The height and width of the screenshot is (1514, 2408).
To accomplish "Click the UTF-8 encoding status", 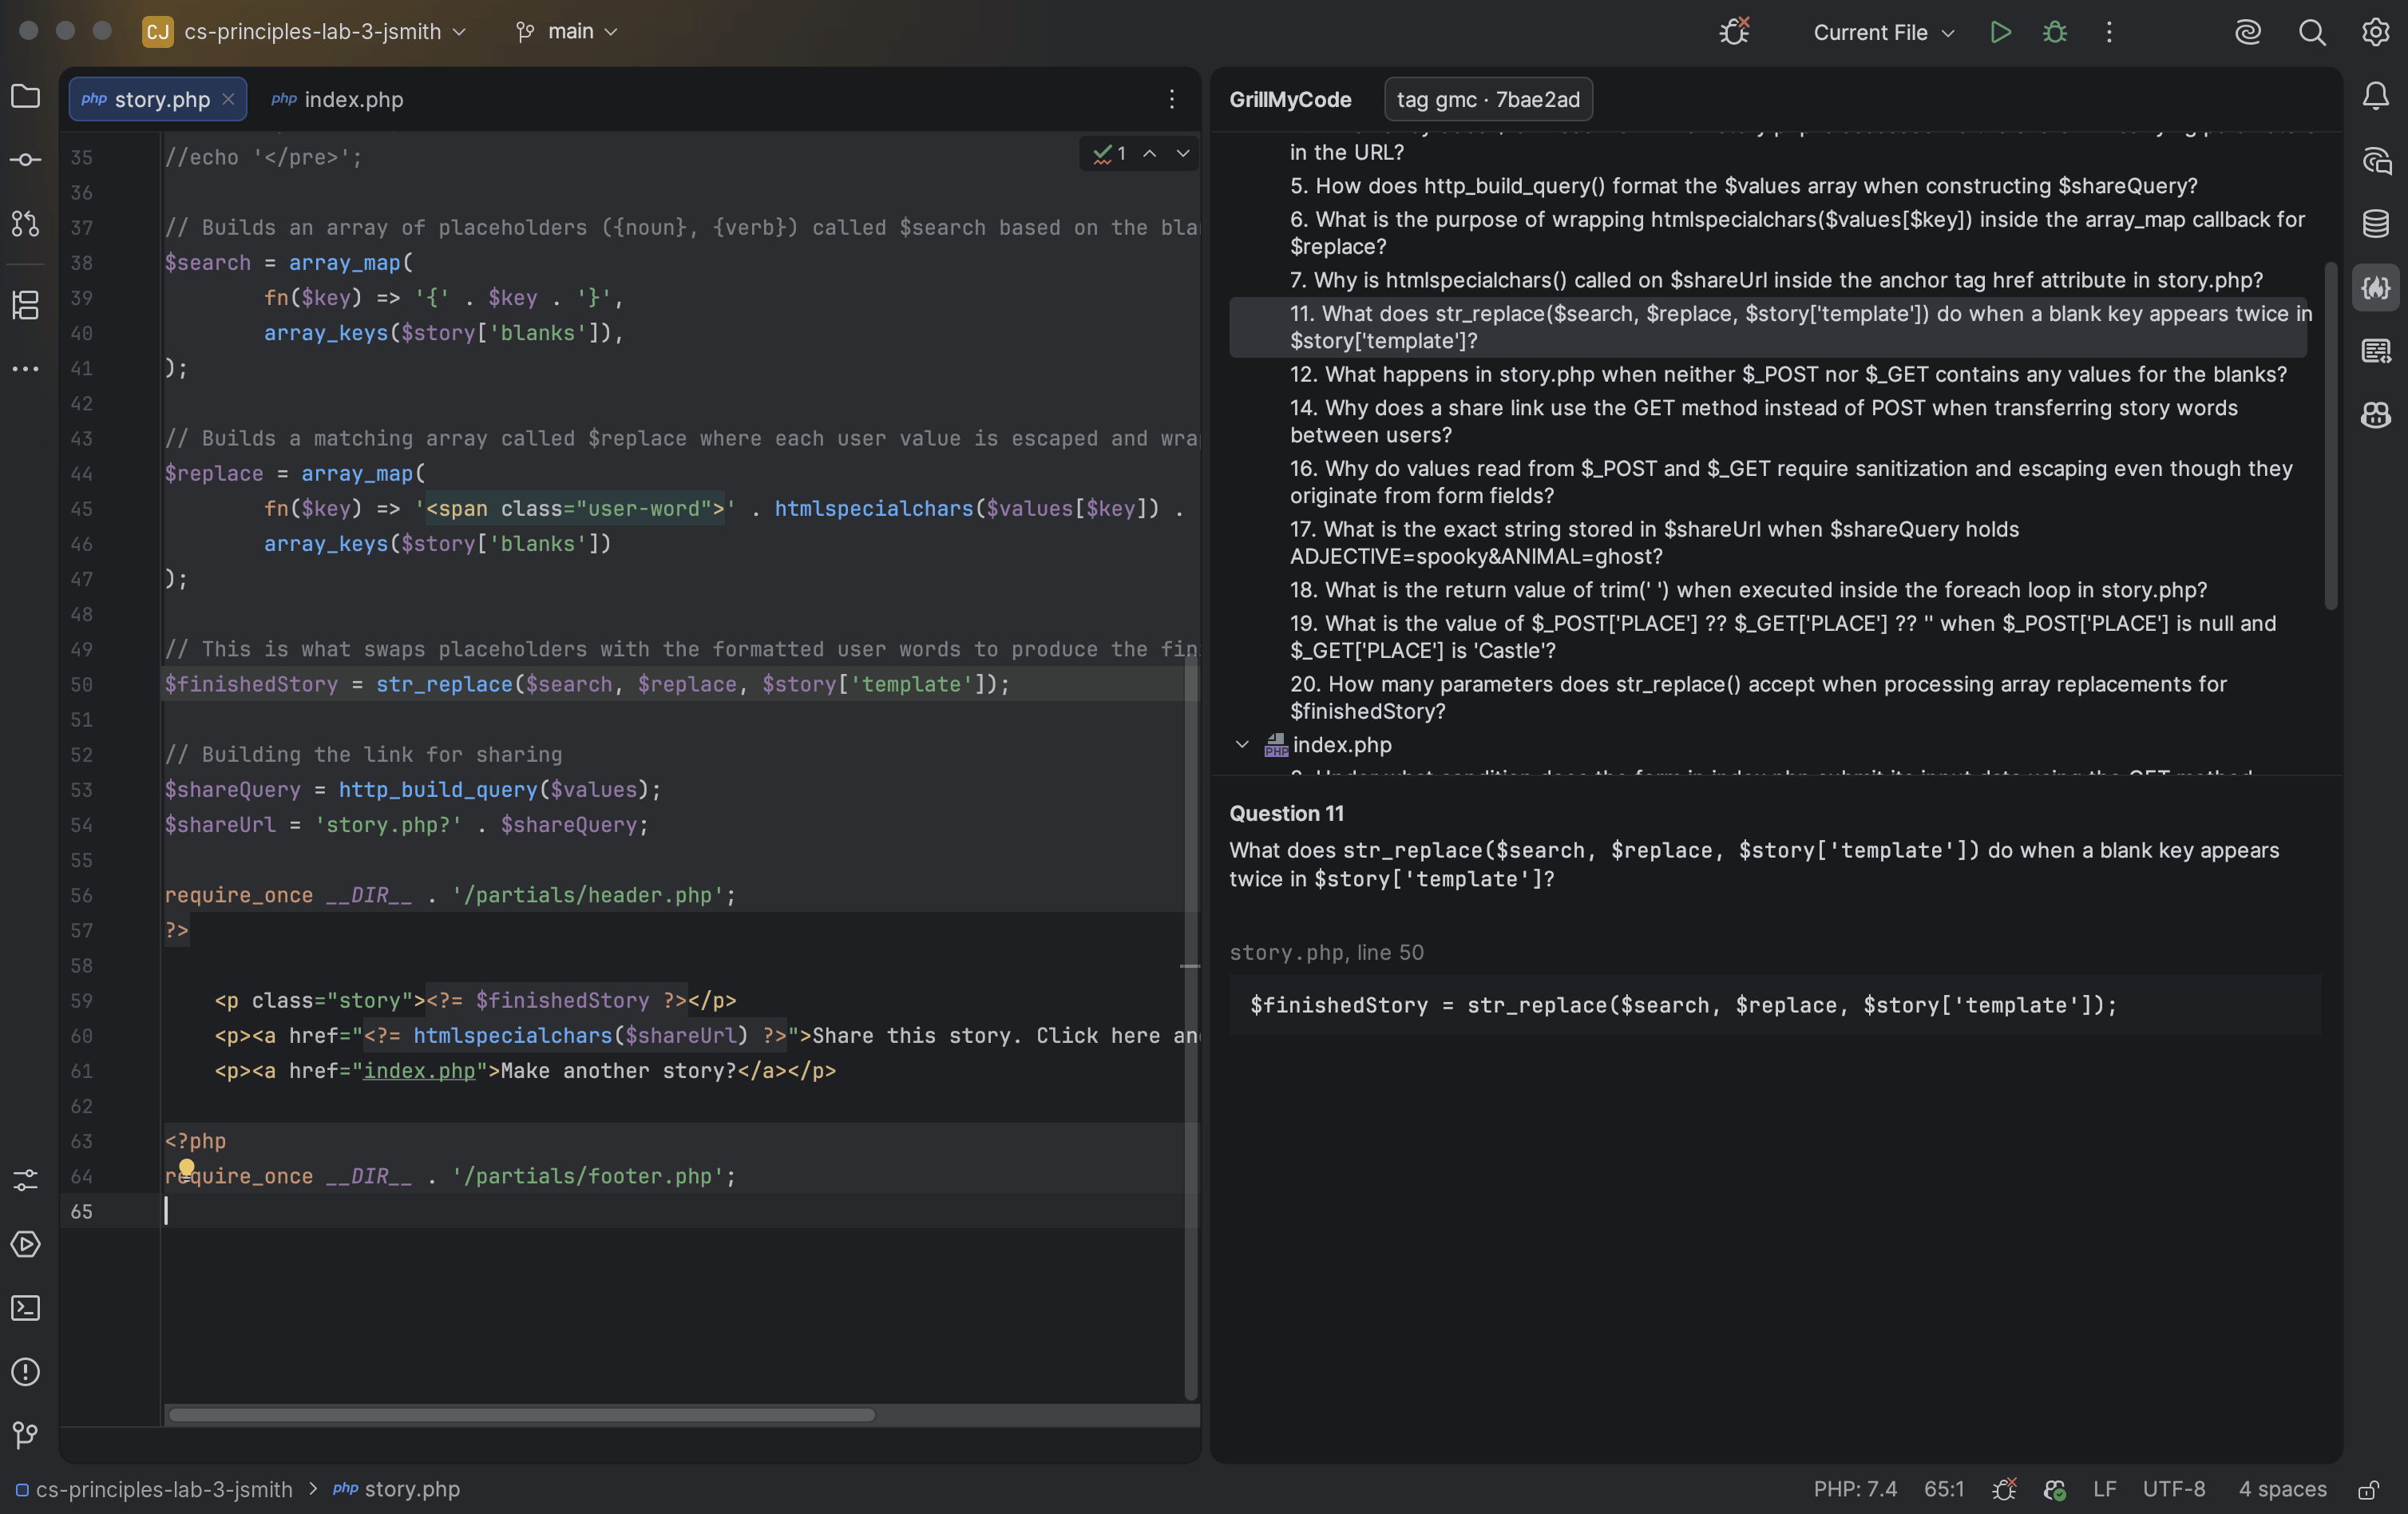I will coord(2173,1489).
